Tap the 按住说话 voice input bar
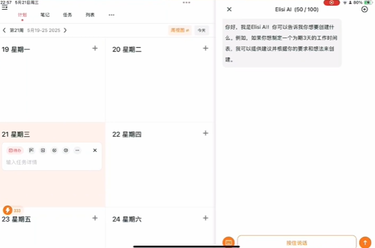 pyautogui.click(x=297, y=242)
